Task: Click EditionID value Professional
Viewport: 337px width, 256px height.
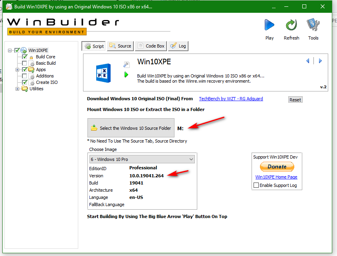Action: 143,168
